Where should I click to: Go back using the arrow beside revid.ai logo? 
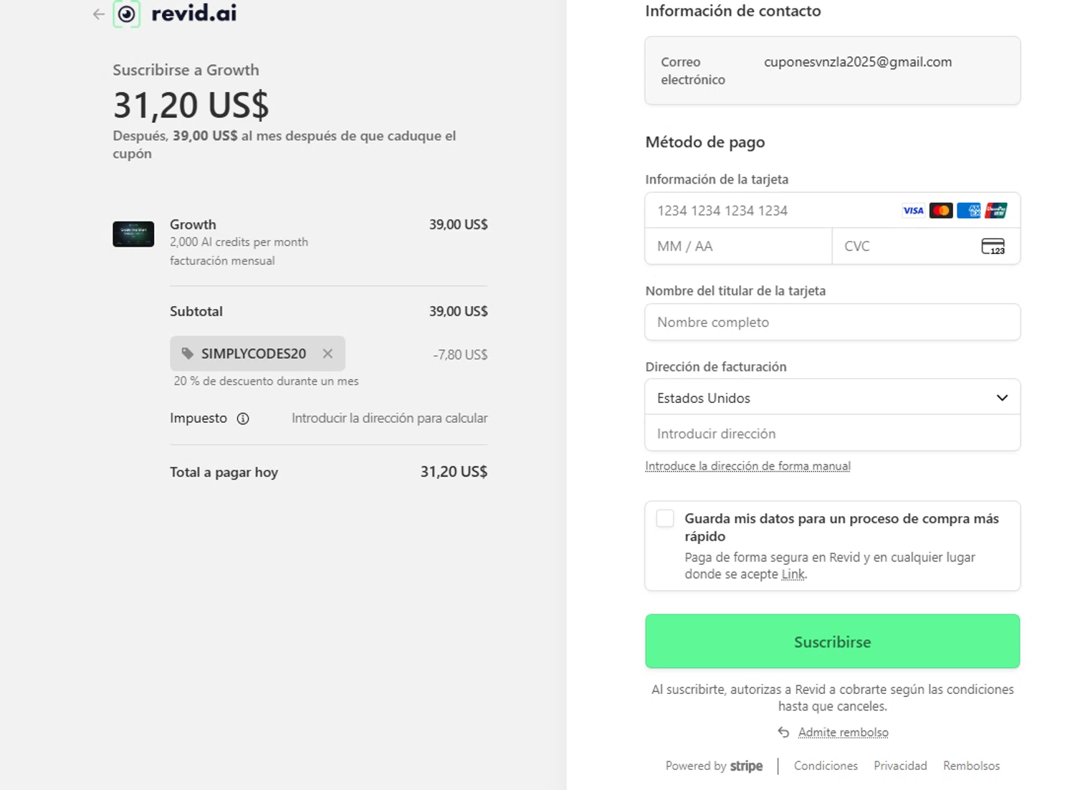click(98, 14)
